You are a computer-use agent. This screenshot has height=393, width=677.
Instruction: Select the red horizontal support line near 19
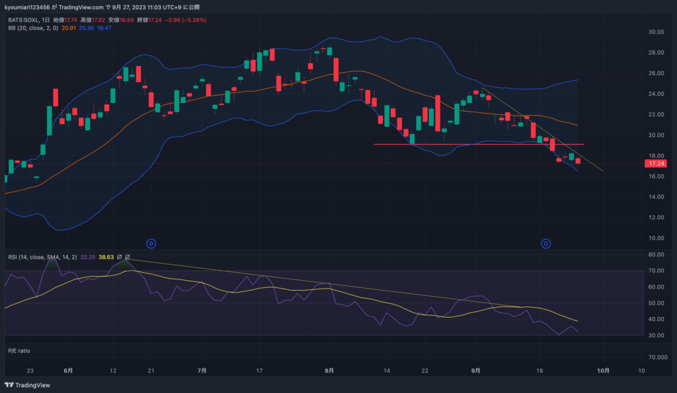point(479,144)
